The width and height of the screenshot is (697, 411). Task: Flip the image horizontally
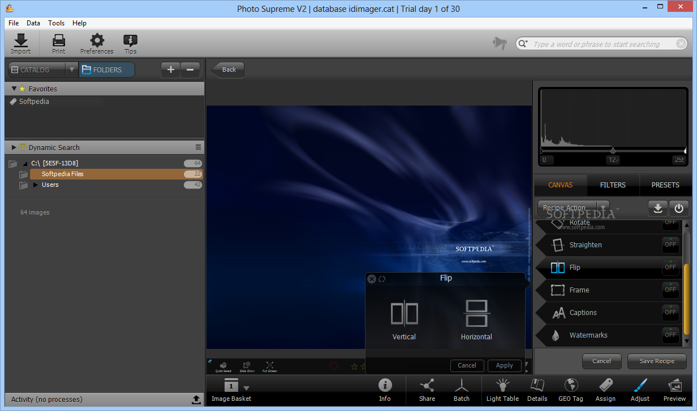476,320
